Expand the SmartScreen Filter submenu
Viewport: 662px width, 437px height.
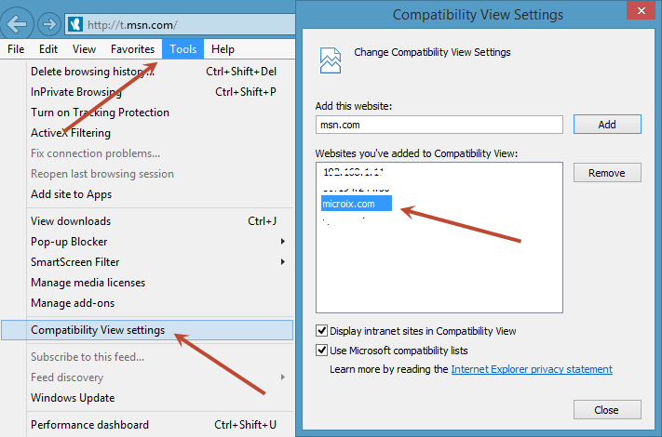tap(281, 262)
